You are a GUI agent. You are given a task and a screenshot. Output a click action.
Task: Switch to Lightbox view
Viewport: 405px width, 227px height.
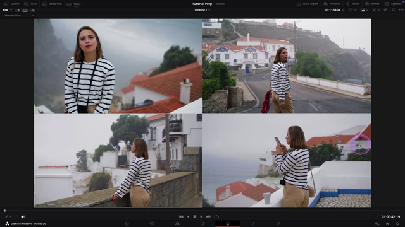(393, 4)
